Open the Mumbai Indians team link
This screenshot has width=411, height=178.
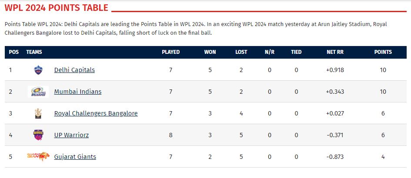click(78, 92)
